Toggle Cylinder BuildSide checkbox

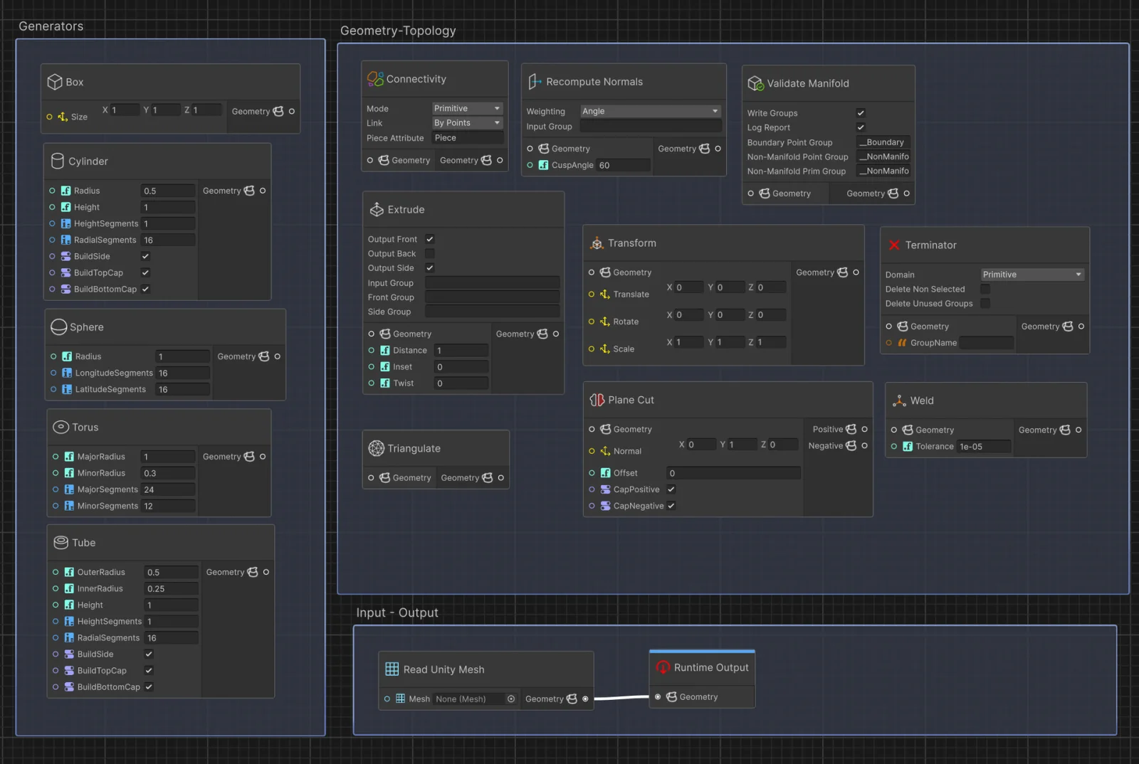tap(145, 256)
